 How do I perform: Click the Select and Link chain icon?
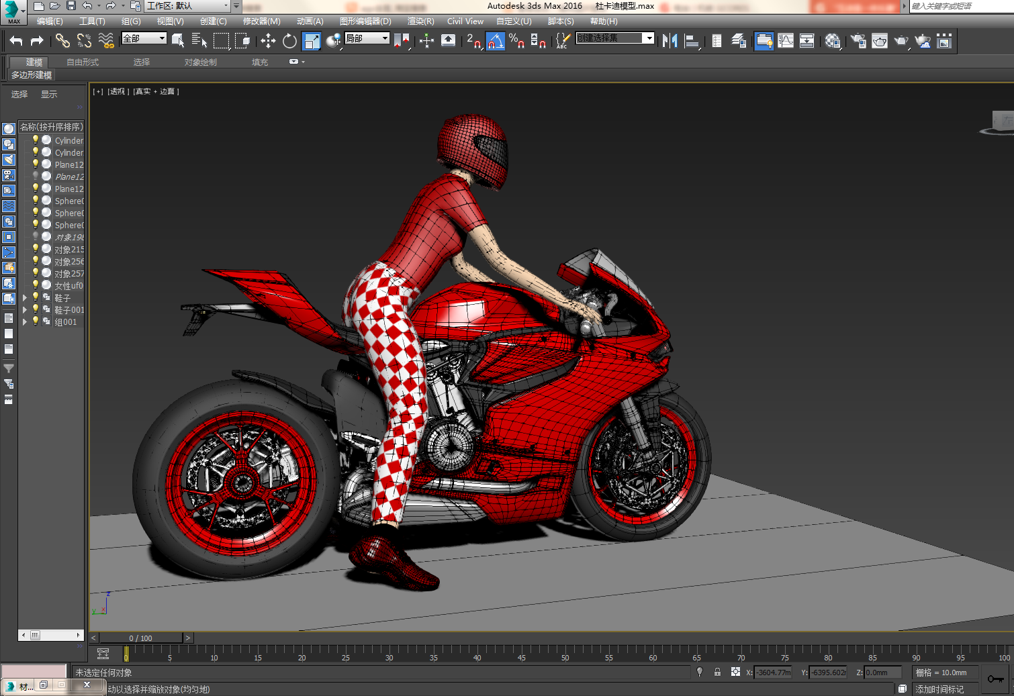pyautogui.click(x=62, y=41)
